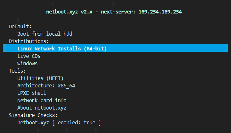Click the Default: section header
This screenshot has height=133, width=231.
[x=20, y=26]
